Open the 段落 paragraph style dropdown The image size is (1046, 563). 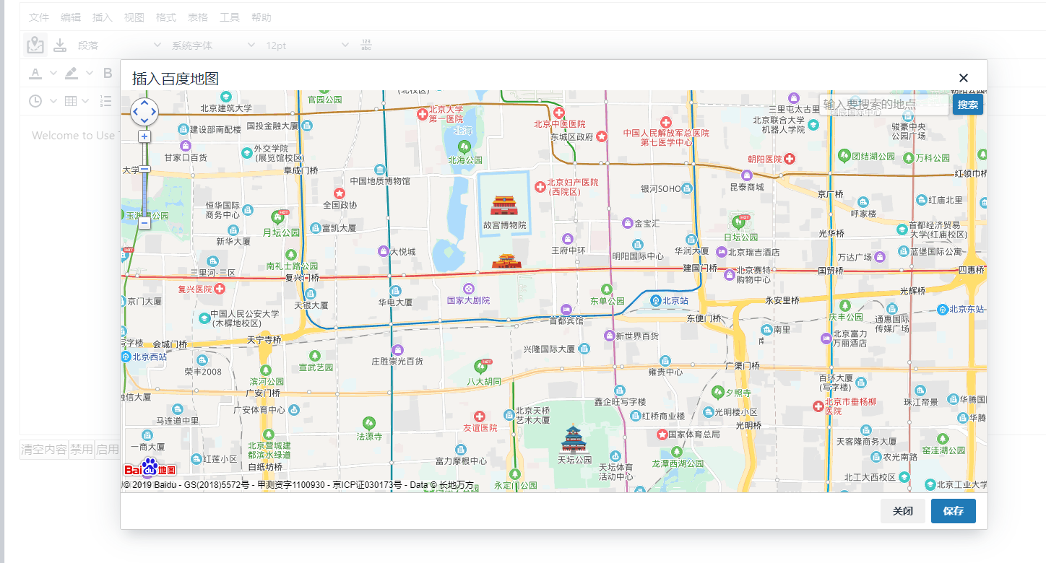116,45
